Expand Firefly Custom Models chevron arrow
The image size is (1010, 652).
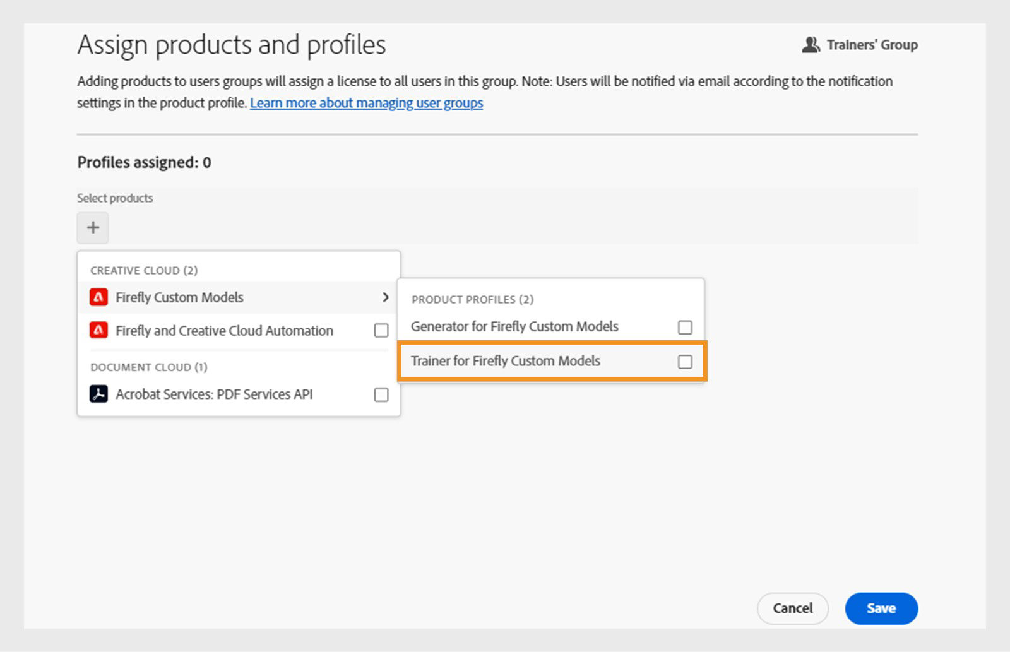(x=385, y=297)
